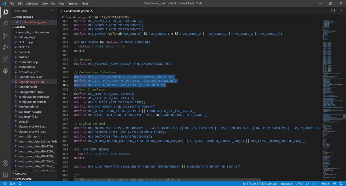Open the Explorer view in activity bar

(x=5, y=12)
